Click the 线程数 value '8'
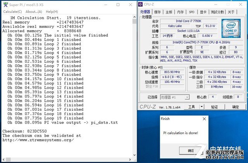This screenshot has height=163, width=248. tap(238, 97)
